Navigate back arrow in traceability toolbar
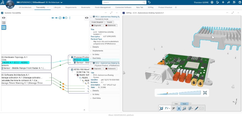Viewport: 242px width, 117px height. (x=53, y=18)
